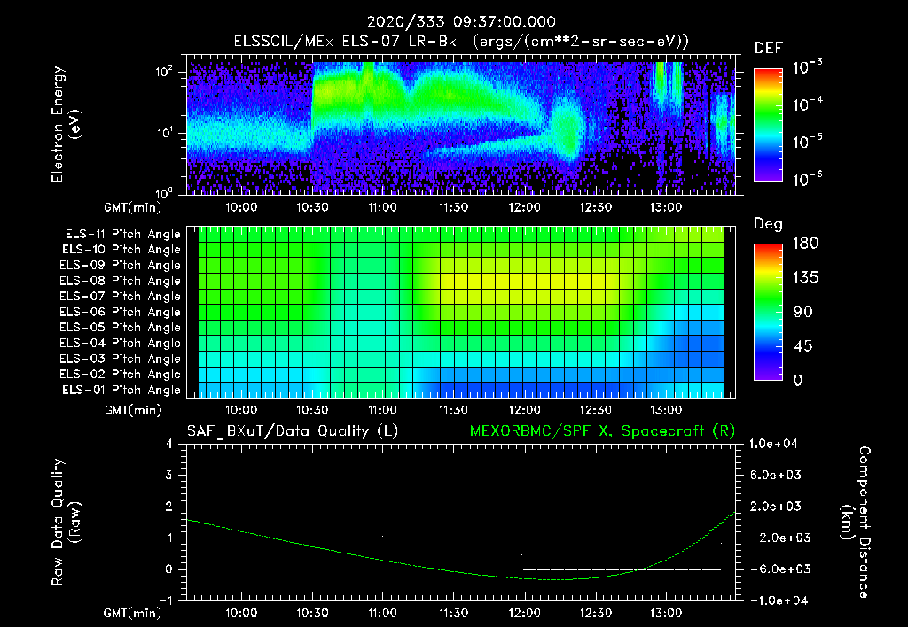Click ELS-01 Pitch Angle row label

[x=121, y=391]
